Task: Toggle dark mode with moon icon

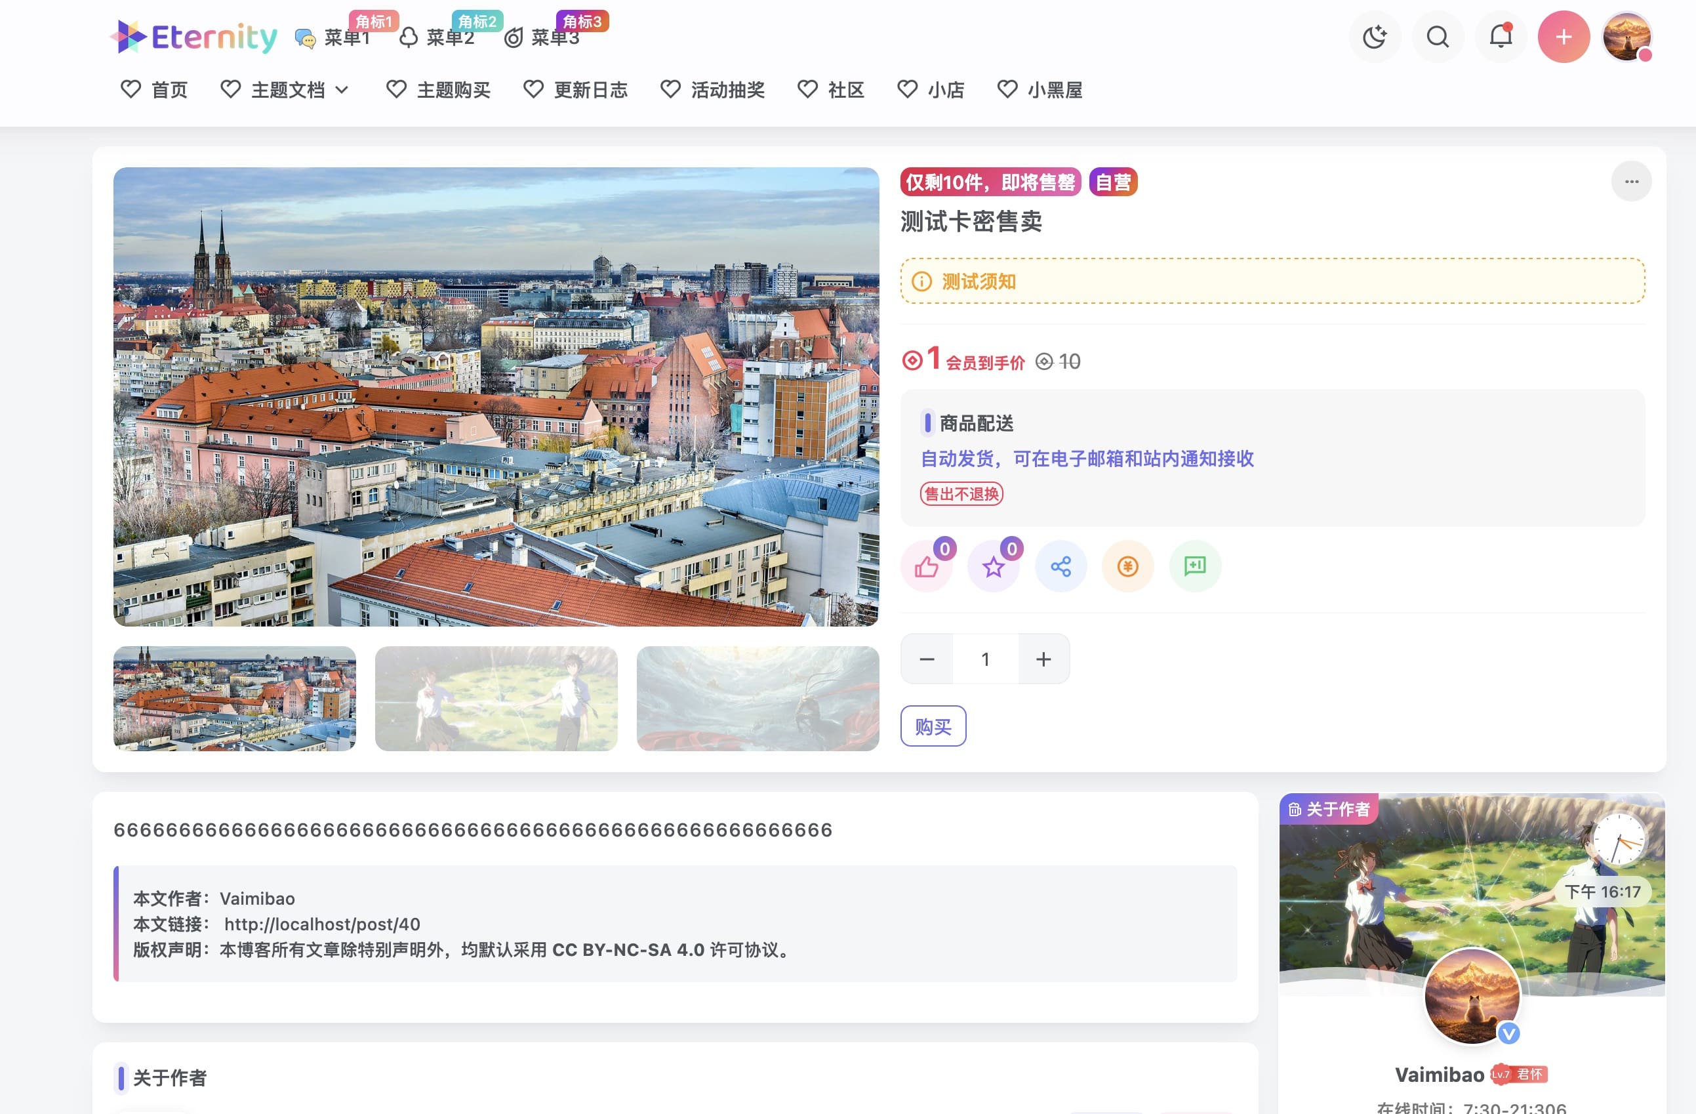Action: point(1374,37)
